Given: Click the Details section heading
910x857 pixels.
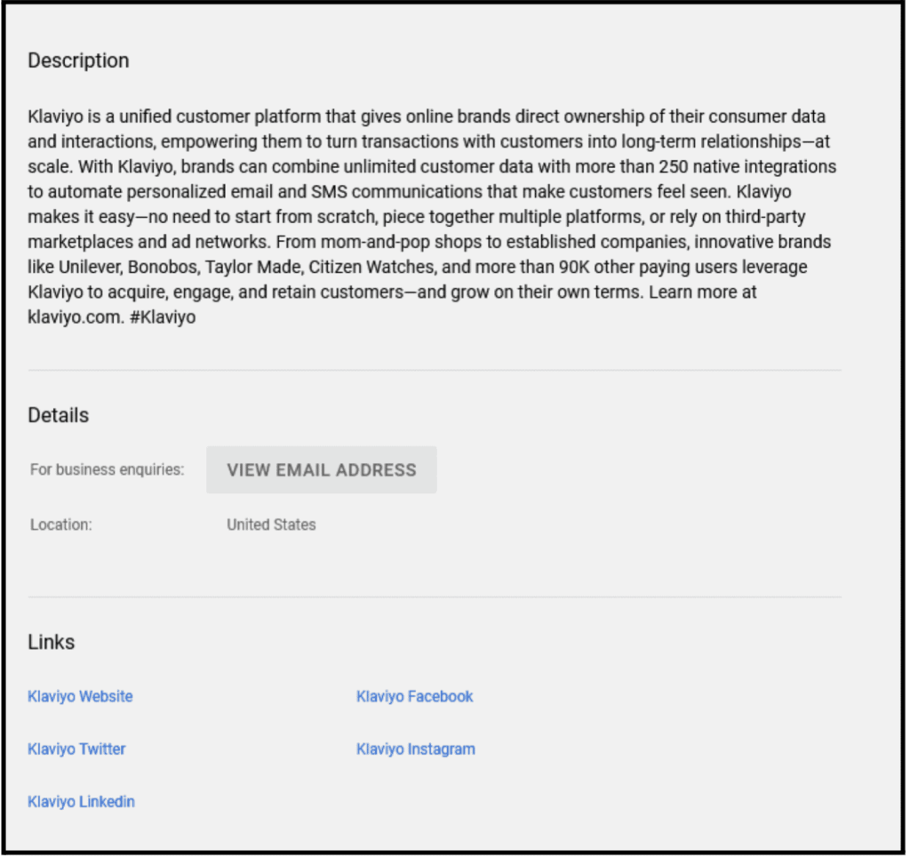Looking at the screenshot, I should pos(58,415).
